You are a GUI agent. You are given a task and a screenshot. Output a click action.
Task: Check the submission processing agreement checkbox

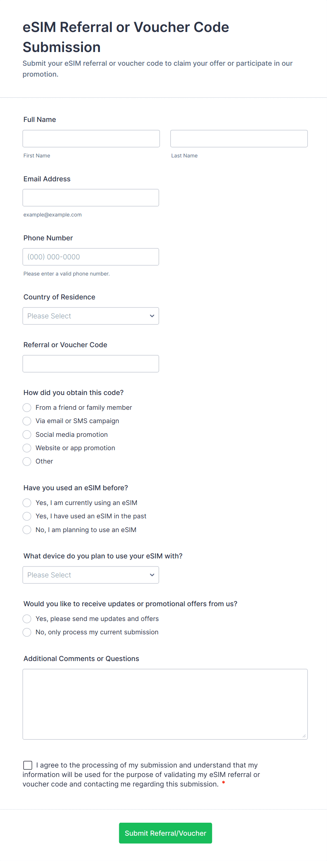point(28,765)
